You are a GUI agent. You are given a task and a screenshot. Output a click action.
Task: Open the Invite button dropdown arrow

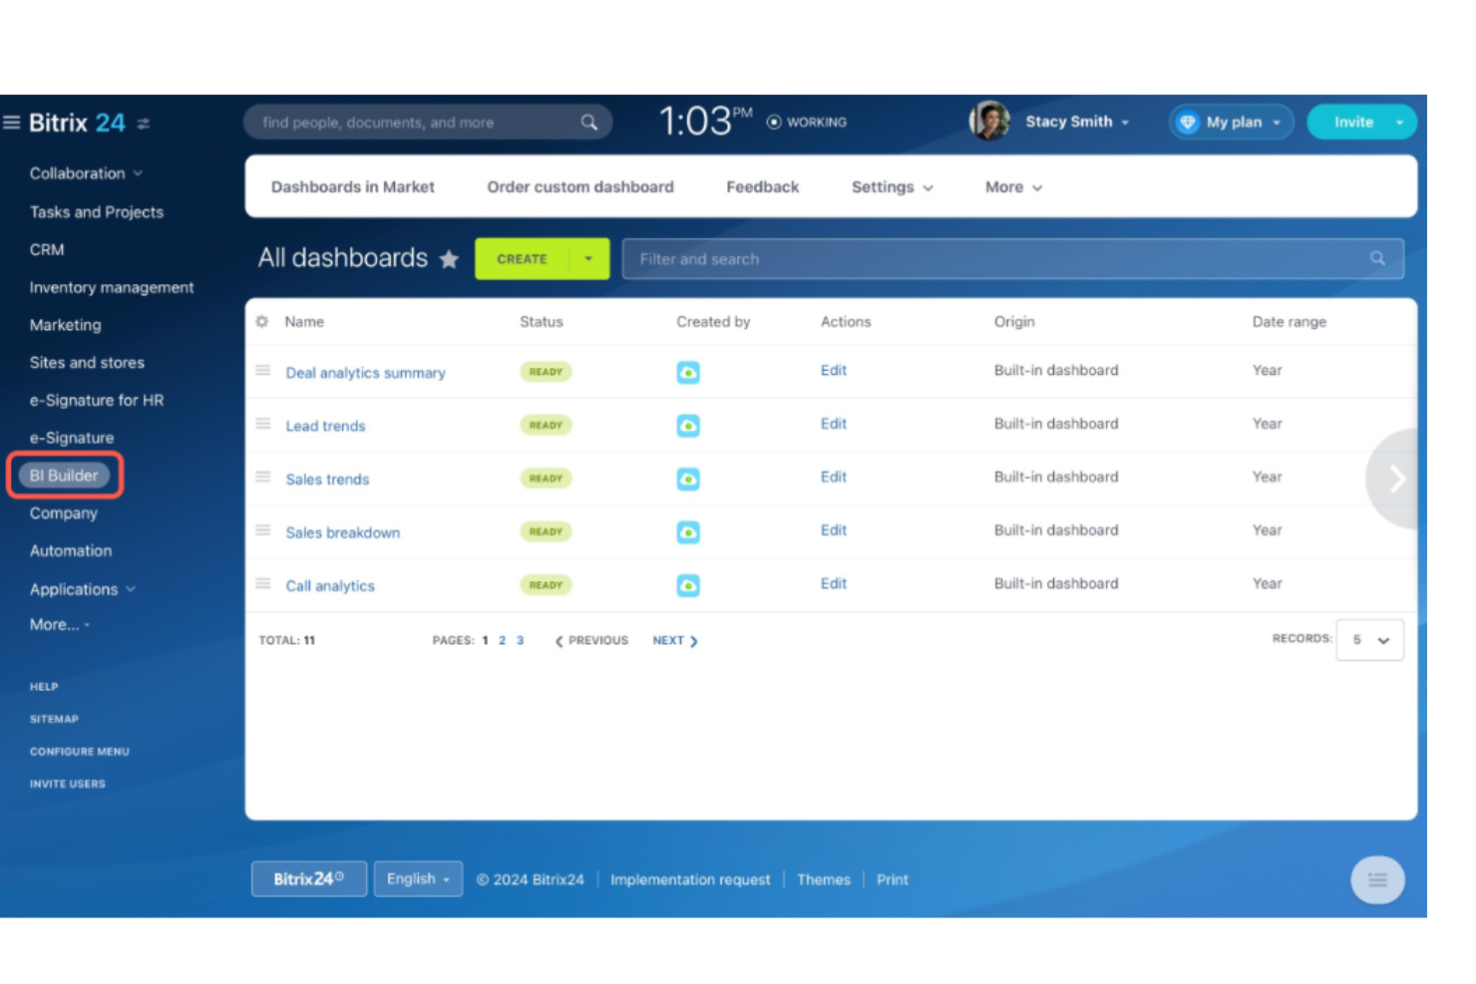pyautogui.click(x=1400, y=122)
